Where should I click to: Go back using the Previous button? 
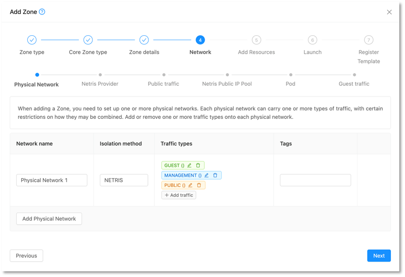click(x=26, y=256)
